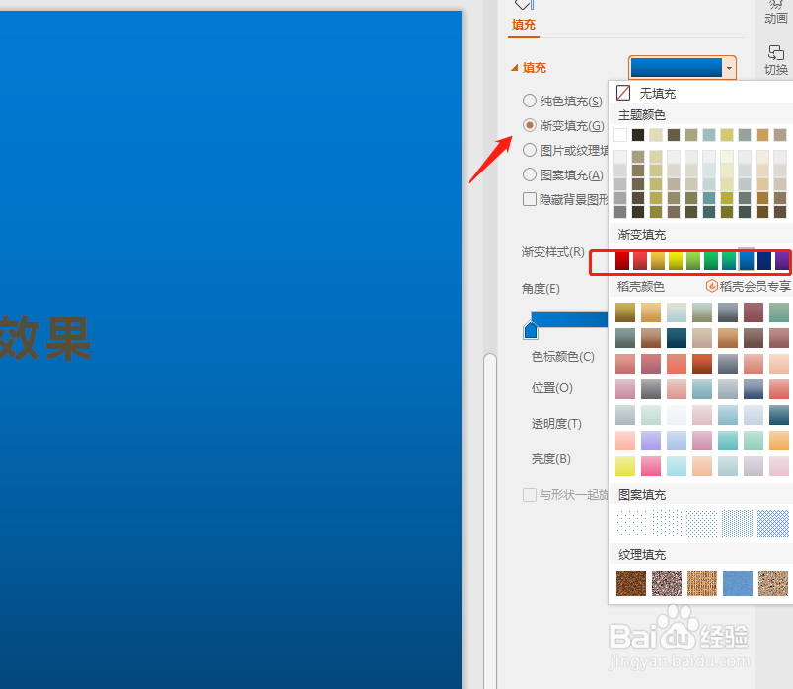This screenshot has height=689, width=793.
Task: Open the fill color dropdown arrow
Action: click(x=729, y=68)
